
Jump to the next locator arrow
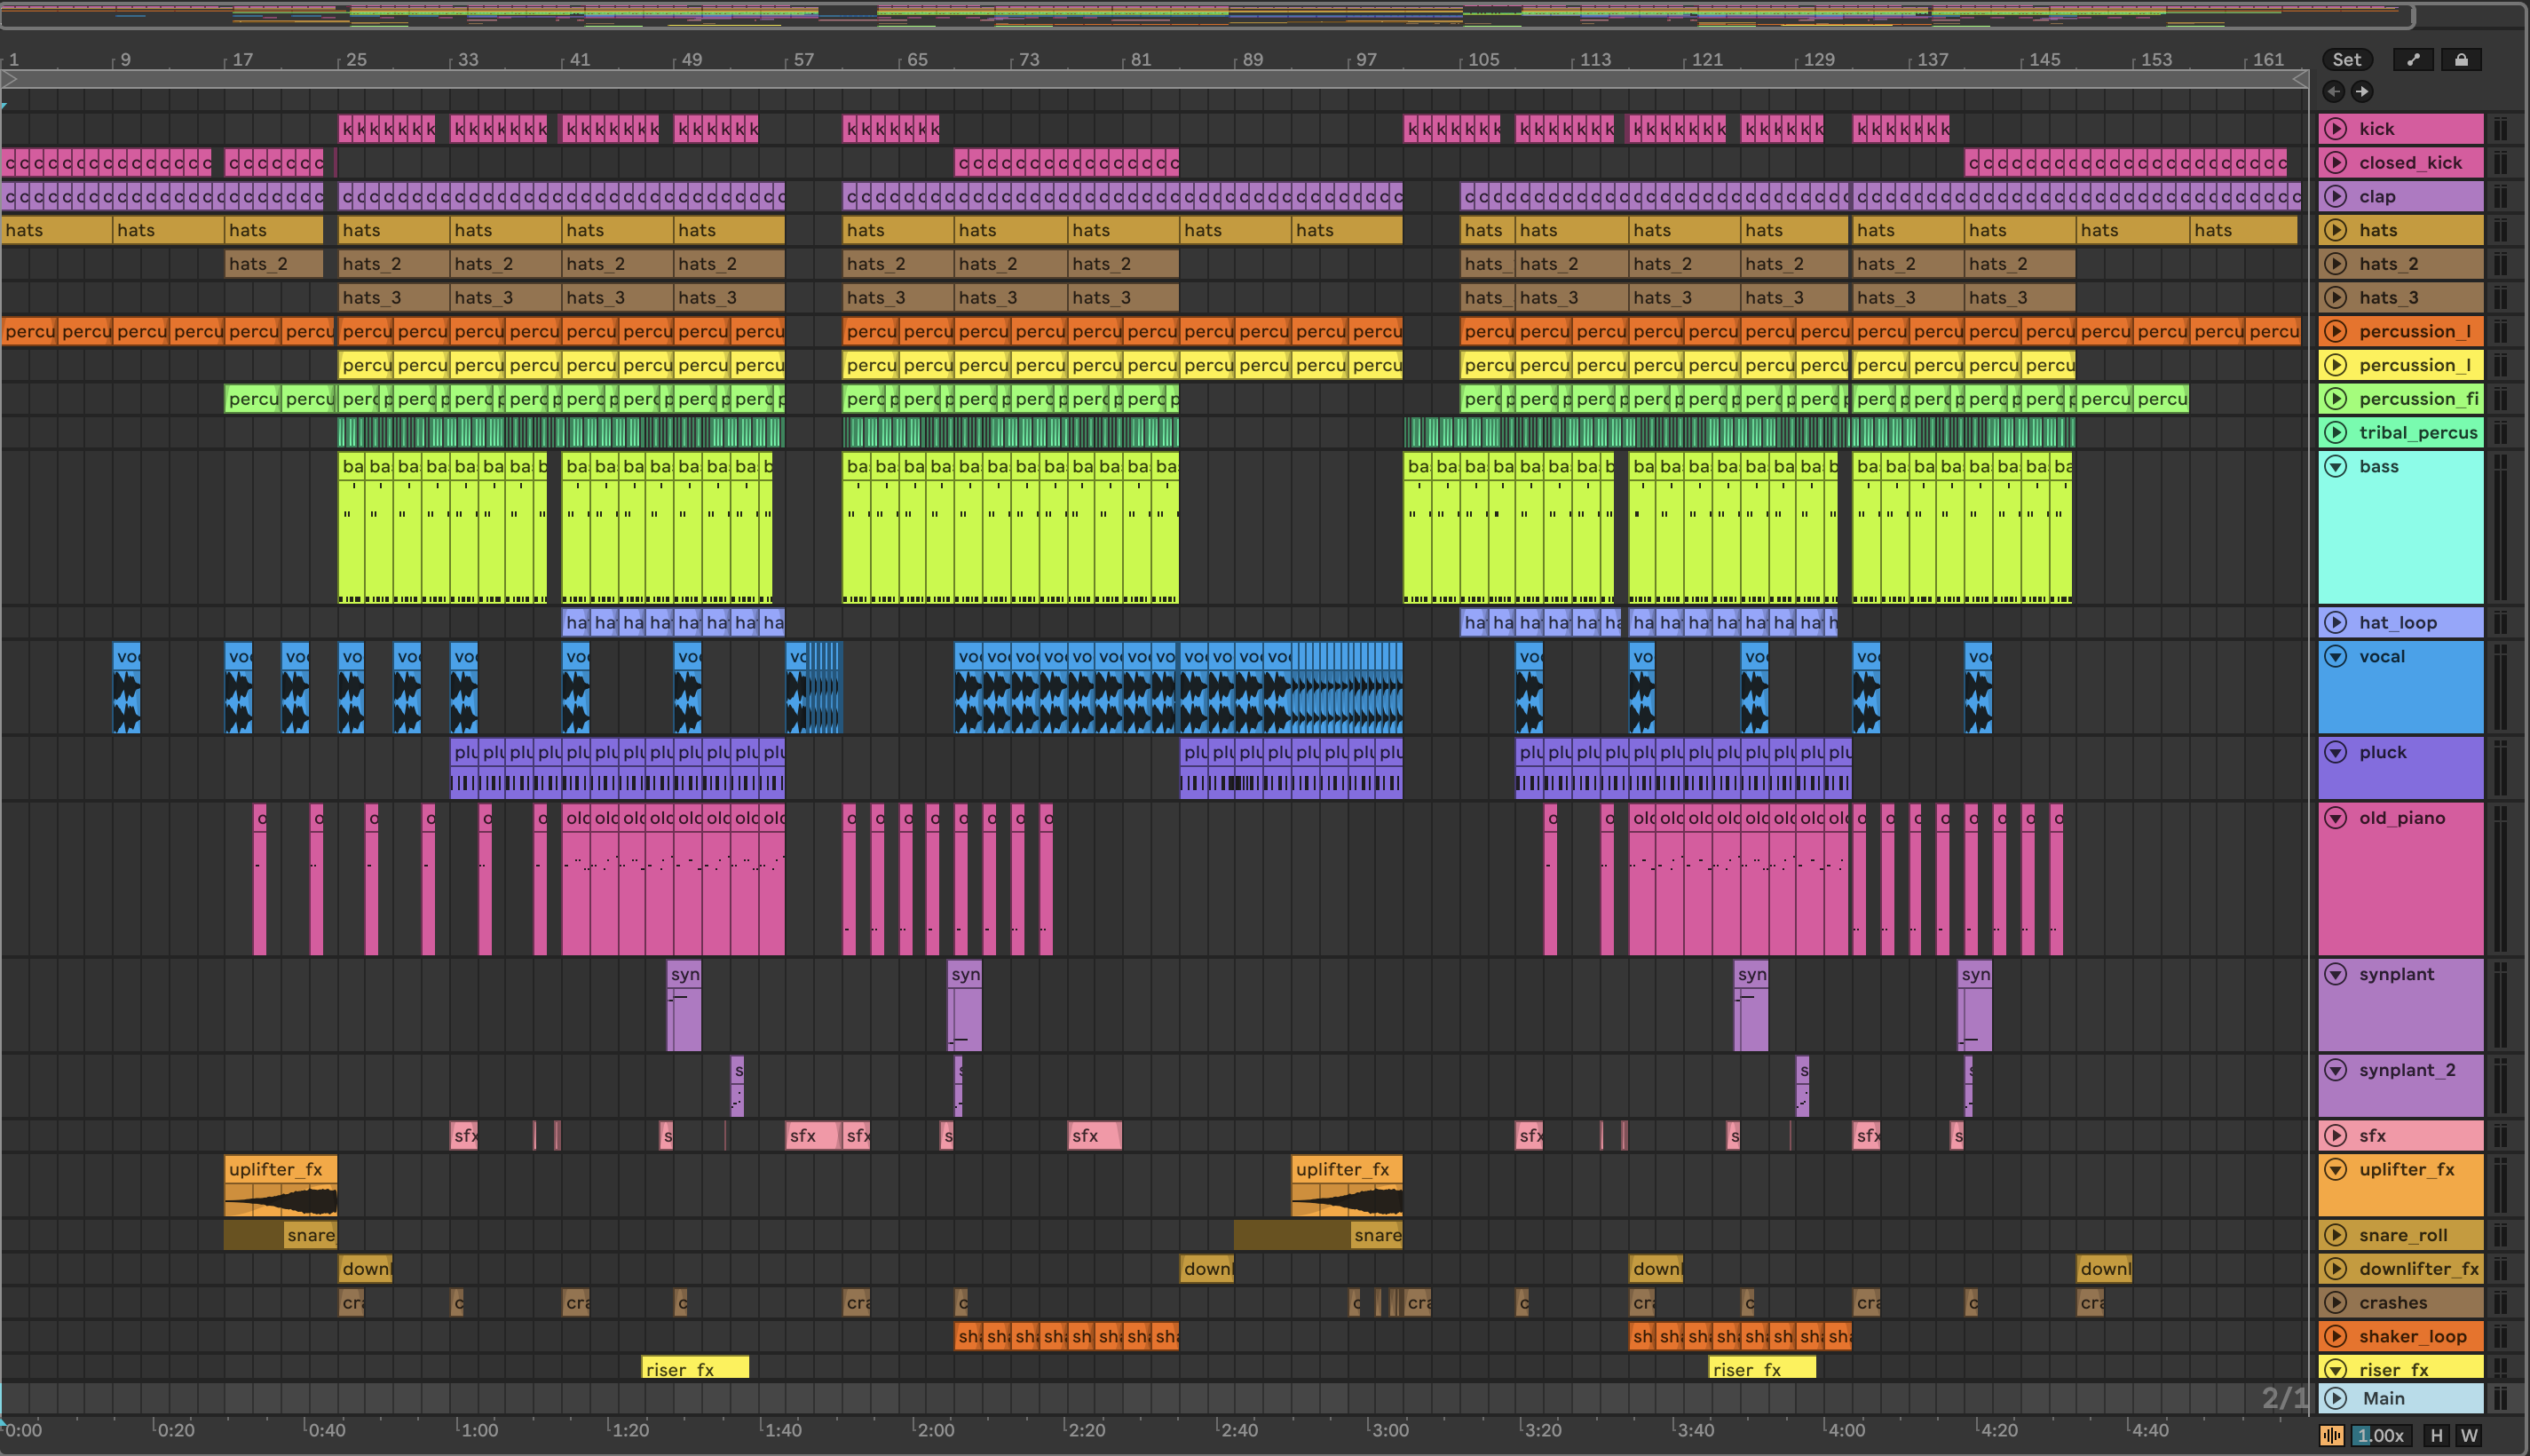point(2362,92)
